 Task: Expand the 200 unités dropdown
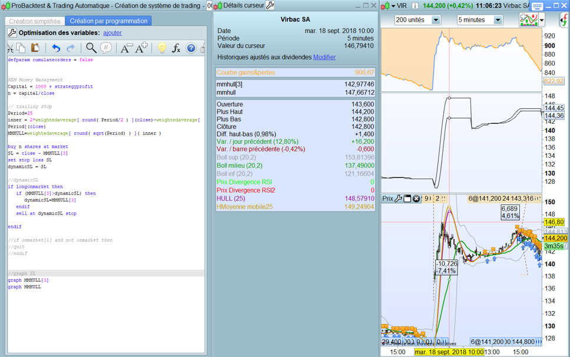436,20
